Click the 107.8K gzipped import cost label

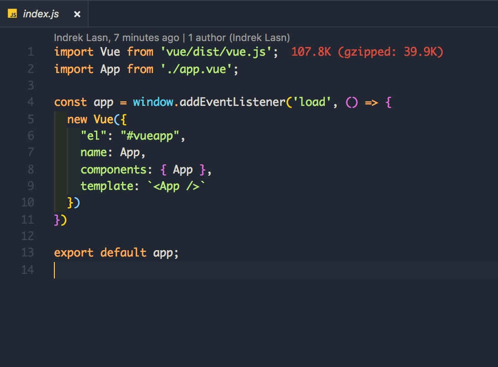367,52
